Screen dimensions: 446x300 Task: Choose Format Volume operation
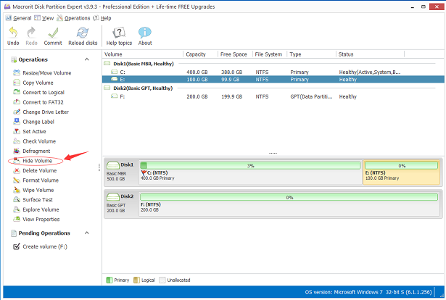point(36,180)
